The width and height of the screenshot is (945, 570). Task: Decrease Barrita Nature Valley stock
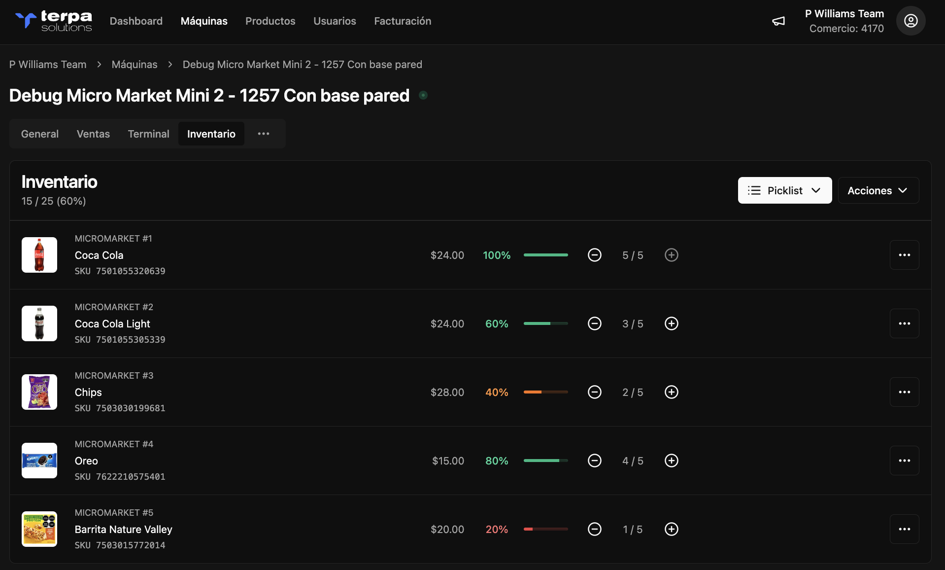tap(595, 529)
